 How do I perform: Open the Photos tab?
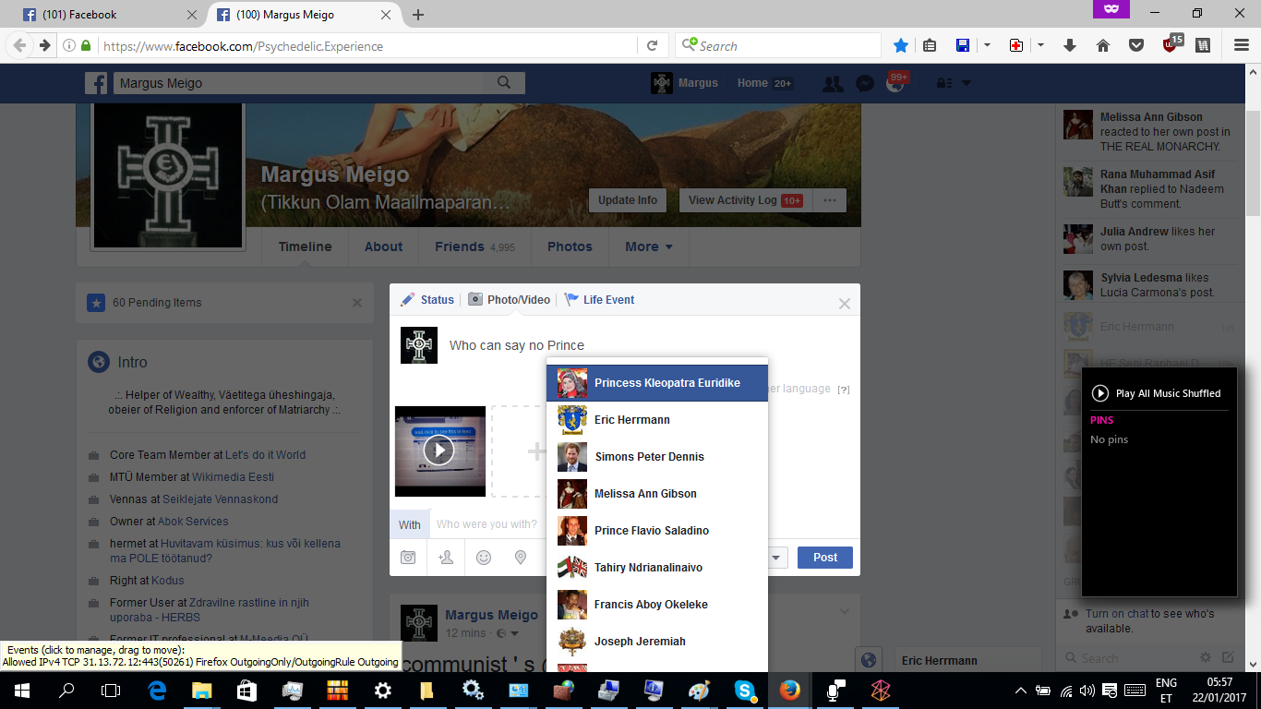(570, 246)
